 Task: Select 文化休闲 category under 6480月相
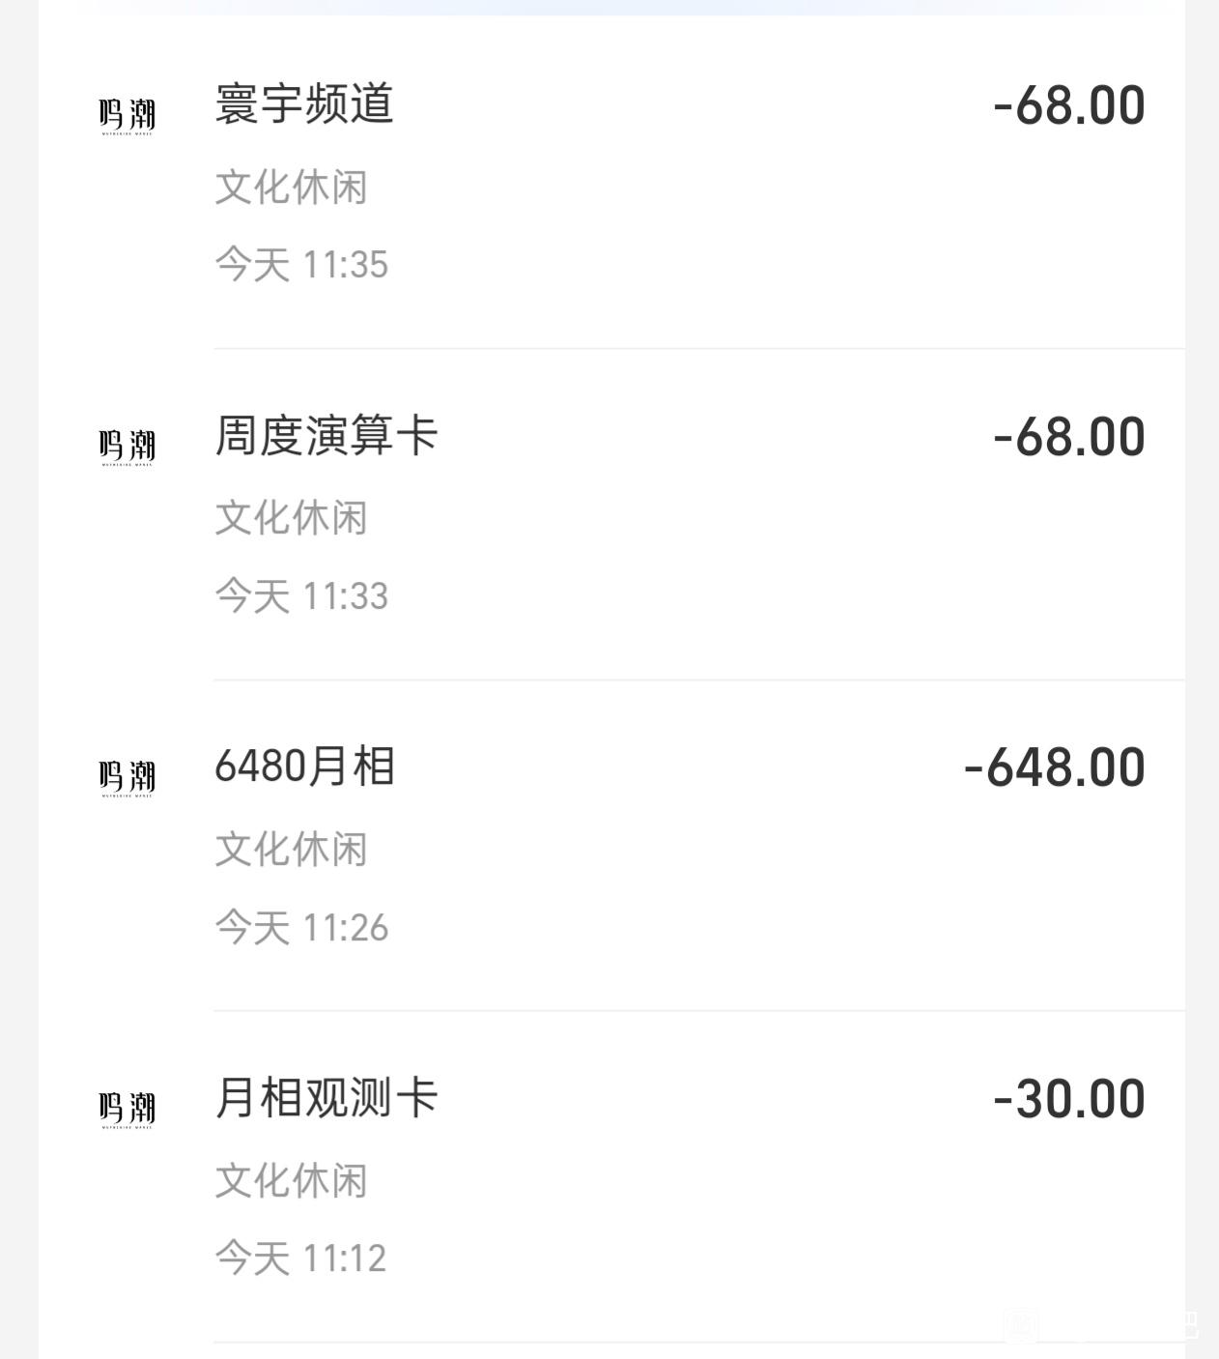pyautogui.click(x=291, y=850)
